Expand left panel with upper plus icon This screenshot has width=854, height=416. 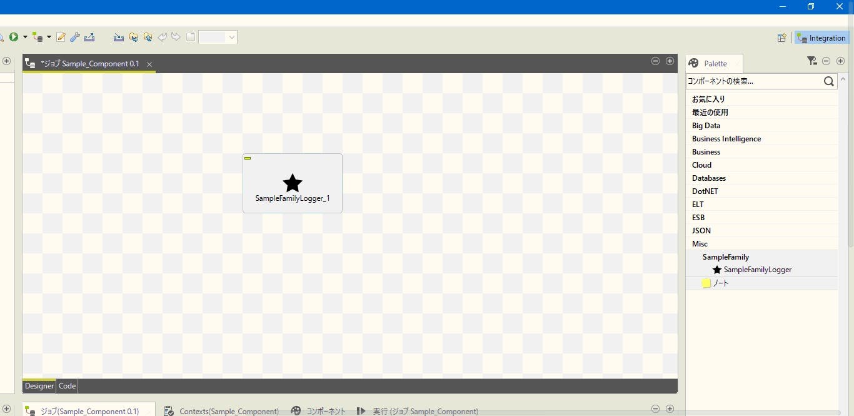6,61
